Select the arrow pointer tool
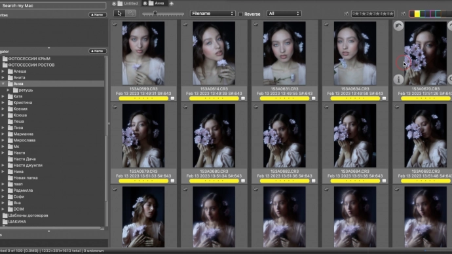 tap(120, 13)
